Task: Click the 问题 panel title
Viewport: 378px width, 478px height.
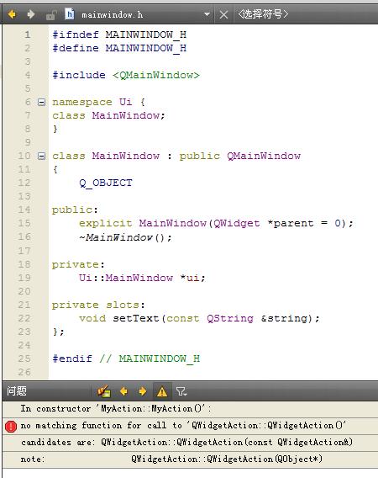Action: [x=17, y=390]
